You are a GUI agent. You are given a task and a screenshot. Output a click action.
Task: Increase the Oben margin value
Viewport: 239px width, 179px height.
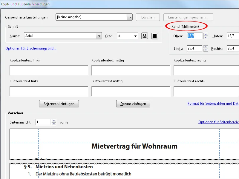[206, 34]
